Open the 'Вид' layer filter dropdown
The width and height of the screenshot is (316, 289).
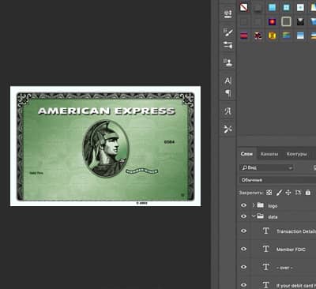[x=266, y=167]
